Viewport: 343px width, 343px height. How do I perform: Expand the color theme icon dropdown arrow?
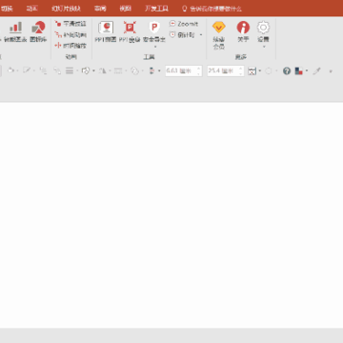pos(307,71)
